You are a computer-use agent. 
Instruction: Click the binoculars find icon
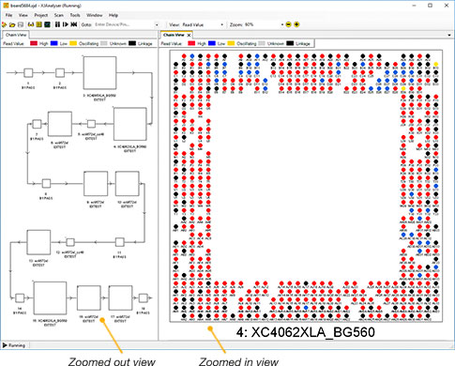(31, 24)
